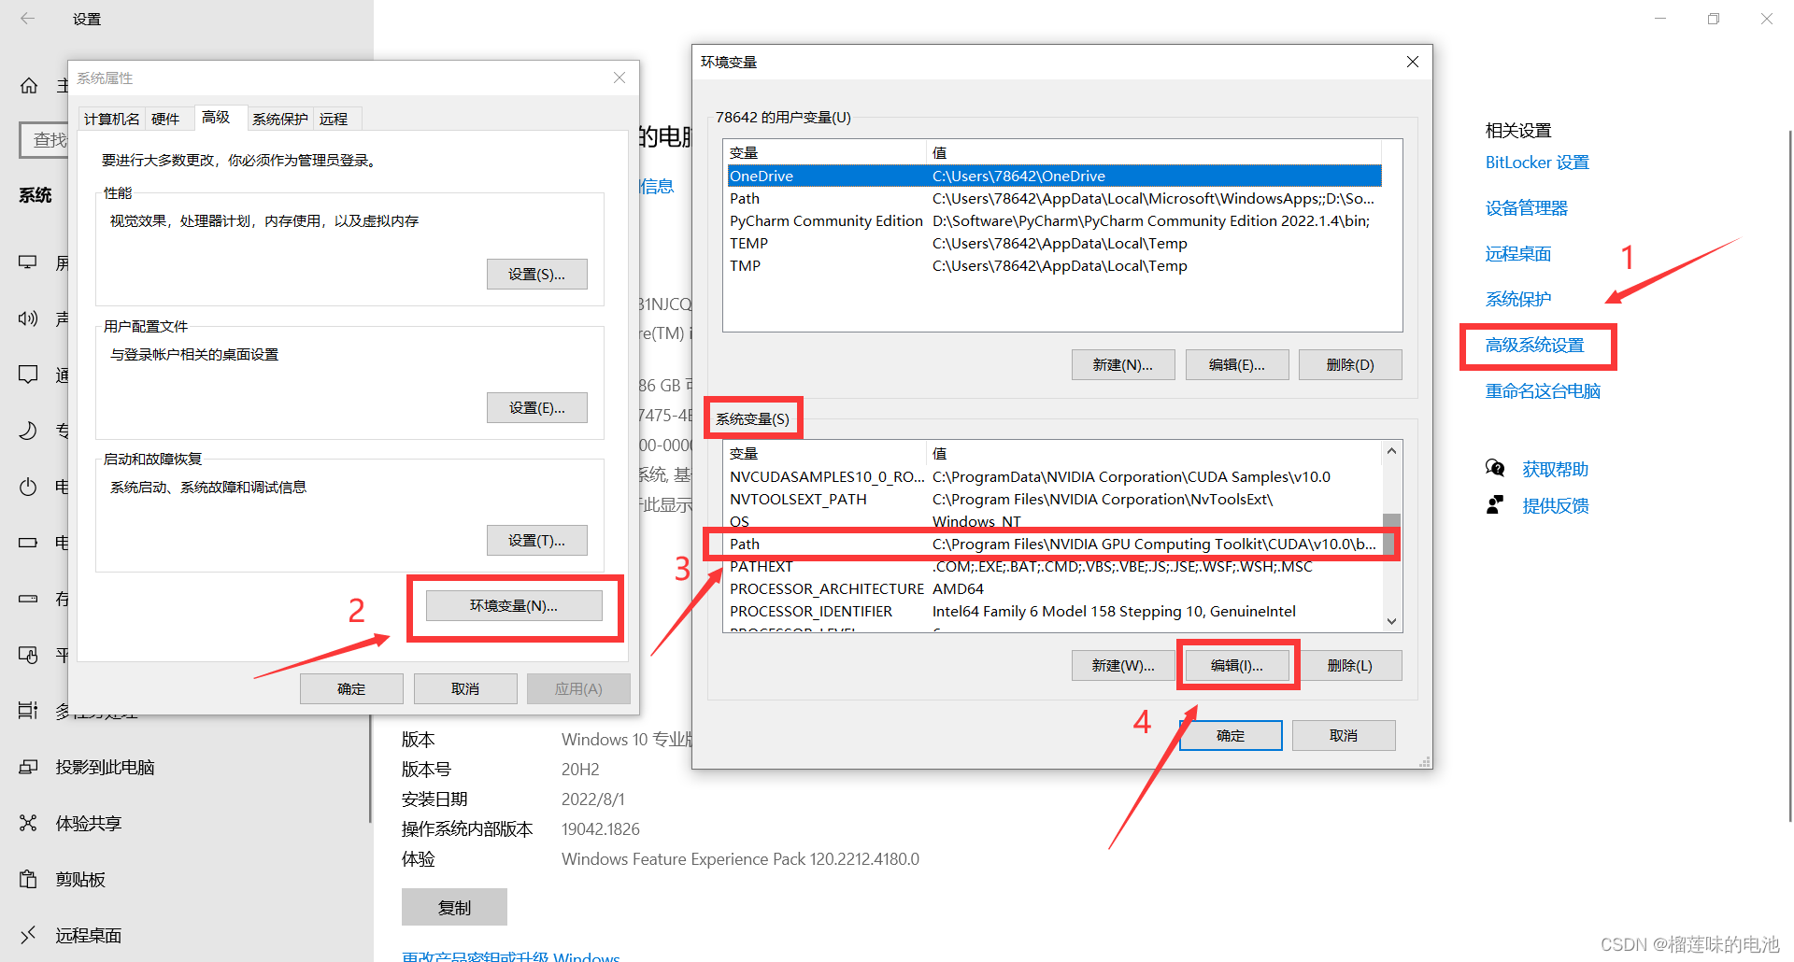
Task: Select the battery icon in sidebar
Action: [x=28, y=543]
